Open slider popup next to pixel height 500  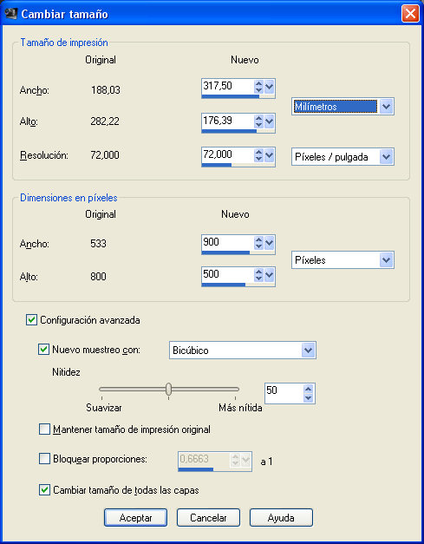click(270, 275)
